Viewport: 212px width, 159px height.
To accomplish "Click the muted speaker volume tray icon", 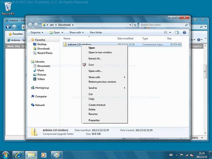I will click(x=192, y=155).
